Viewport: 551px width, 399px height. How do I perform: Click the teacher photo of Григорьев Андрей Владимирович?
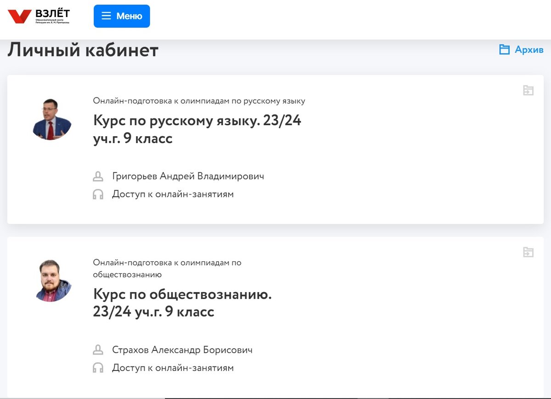pos(52,120)
